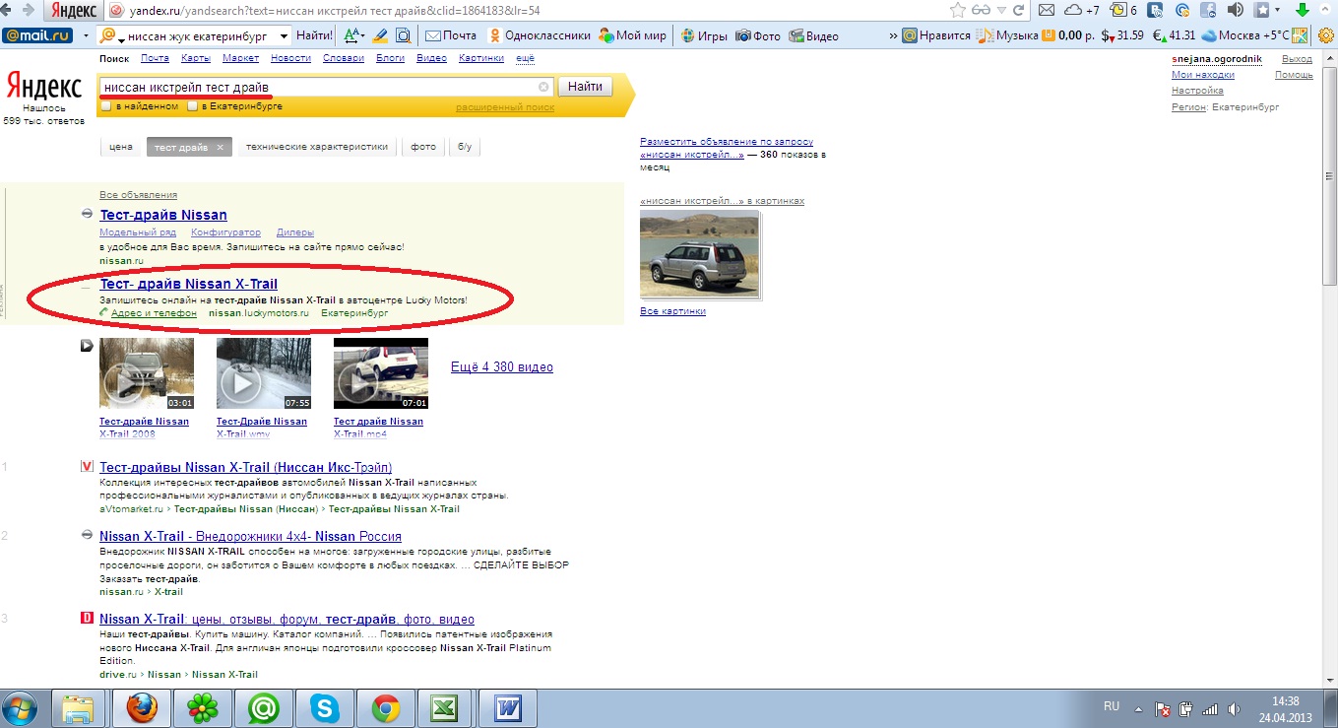Image resolution: width=1338 pixels, height=728 pixels.
Task: Switch to the Новости service tab
Action: tap(290, 58)
